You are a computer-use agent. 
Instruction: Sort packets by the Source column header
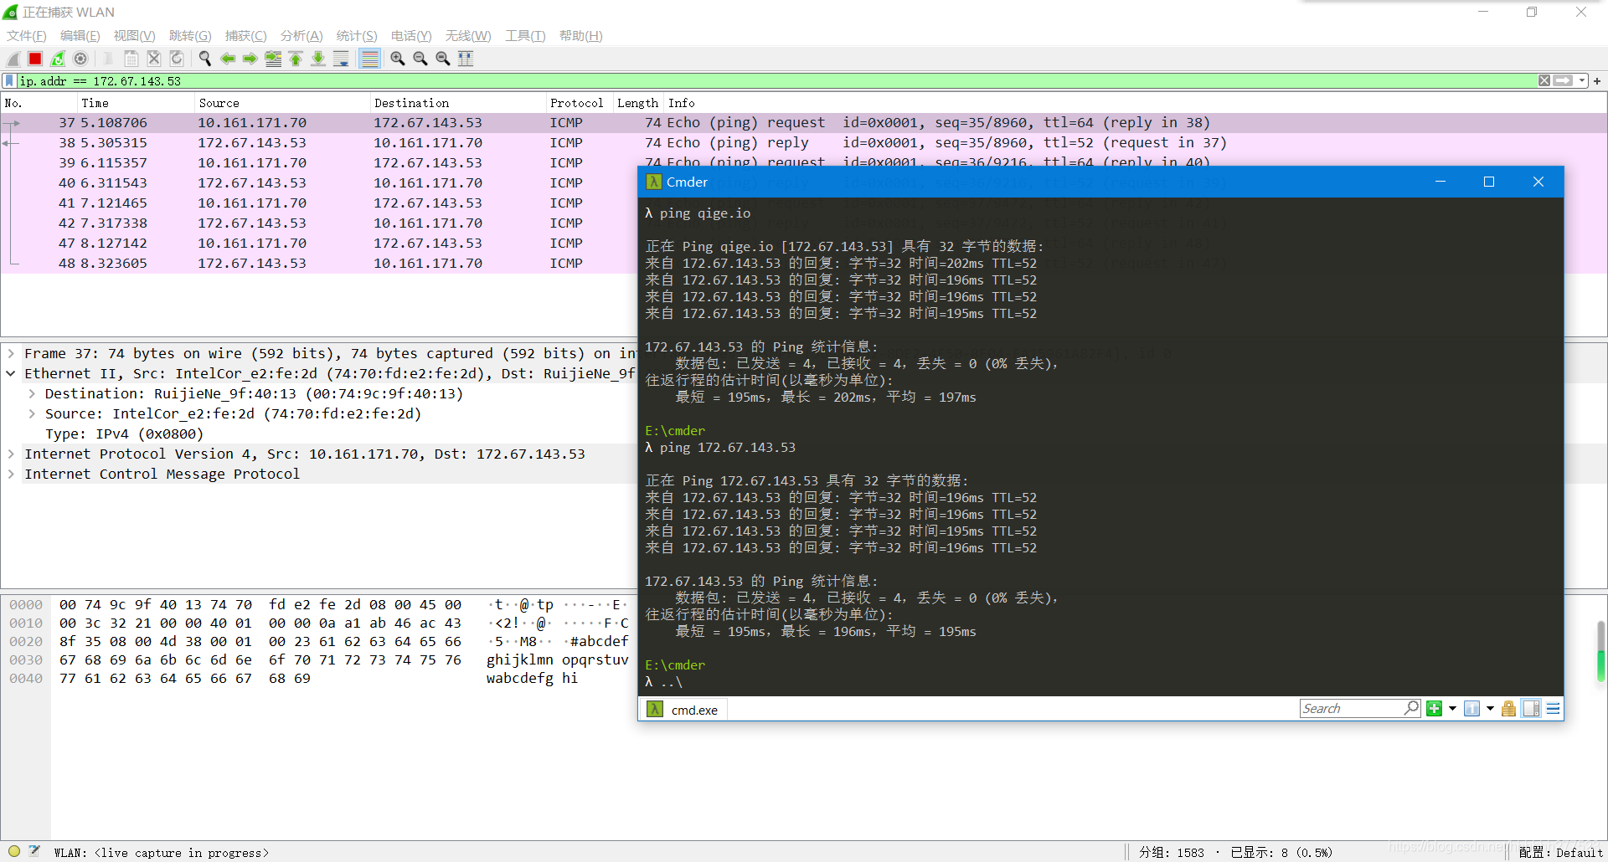[x=281, y=103]
